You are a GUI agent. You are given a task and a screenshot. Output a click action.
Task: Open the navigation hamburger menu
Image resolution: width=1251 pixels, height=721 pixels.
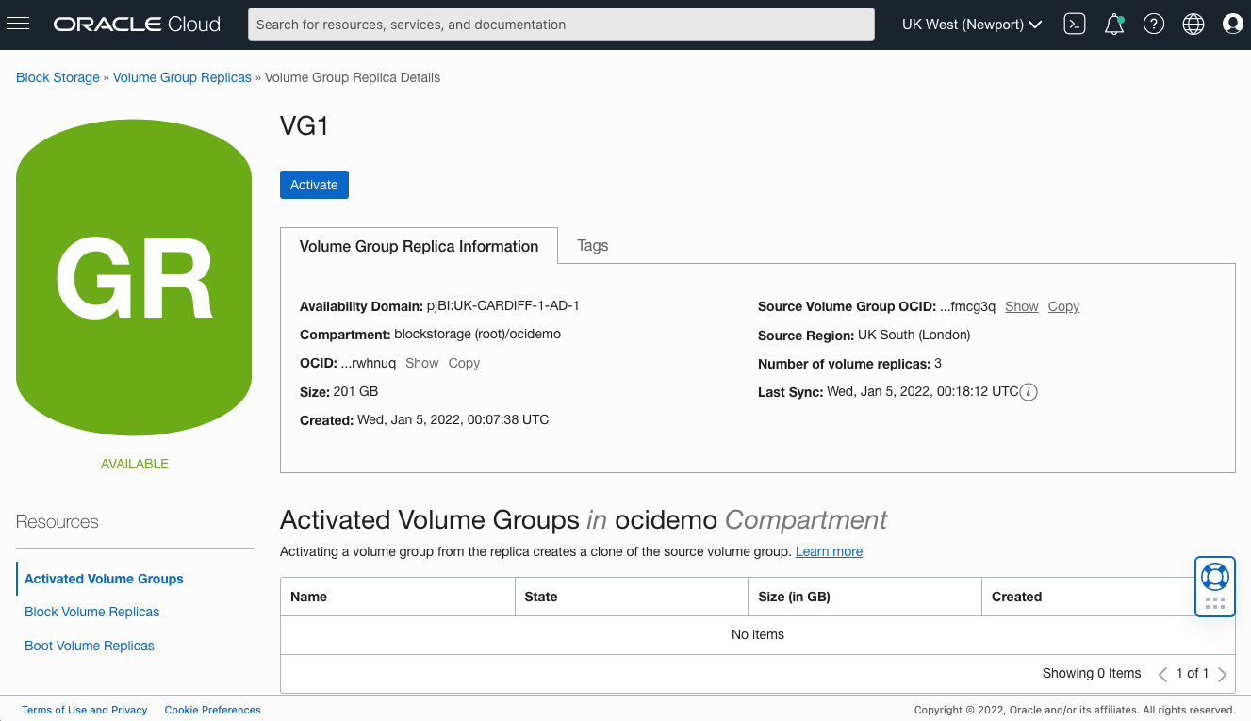click(x=18, y=24)
